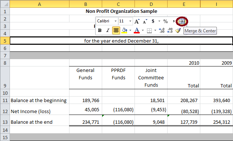Toggle the Center alignment button

116,30
